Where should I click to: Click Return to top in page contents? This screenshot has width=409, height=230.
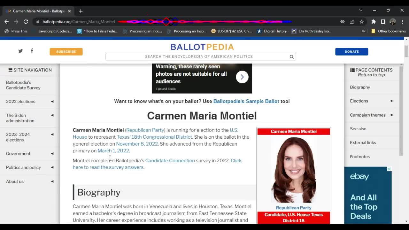click(x=371, y=75)
